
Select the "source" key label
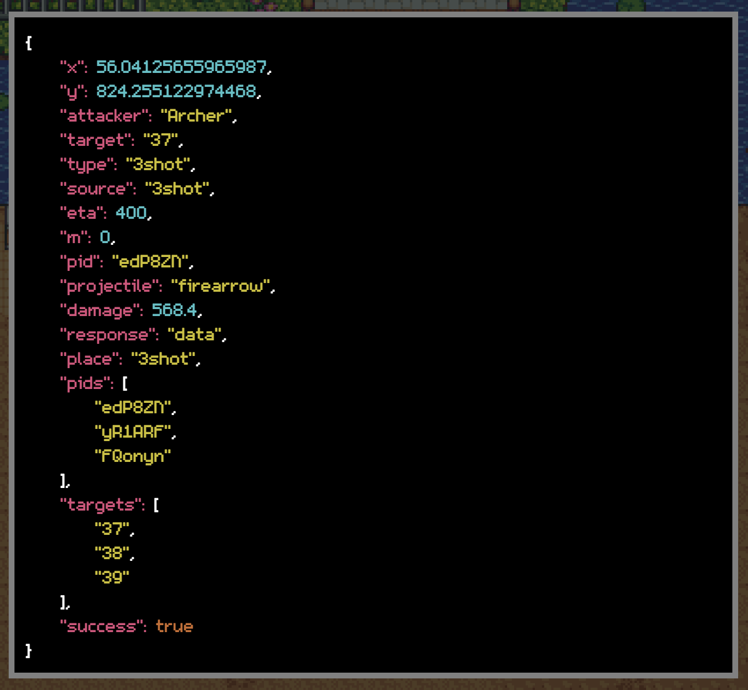(97, 189)
